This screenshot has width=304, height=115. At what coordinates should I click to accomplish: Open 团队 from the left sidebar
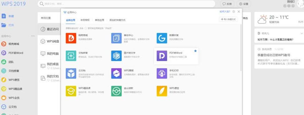8,62
